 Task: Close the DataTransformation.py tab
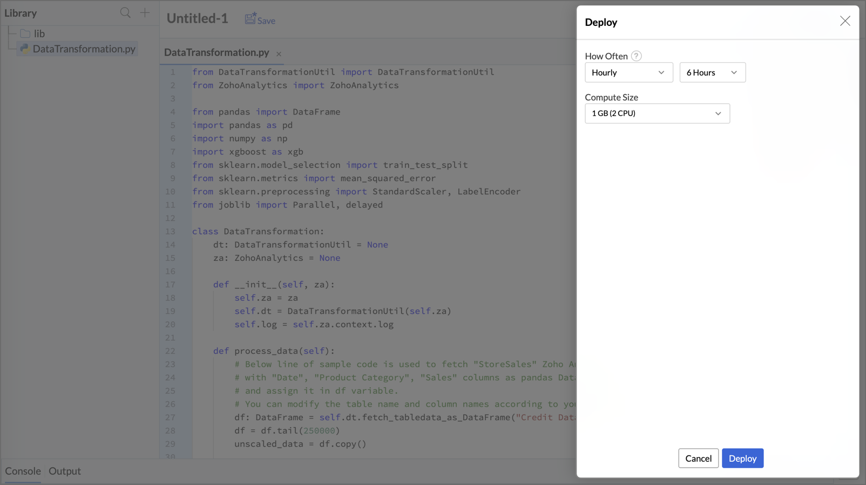click(279, 54)
